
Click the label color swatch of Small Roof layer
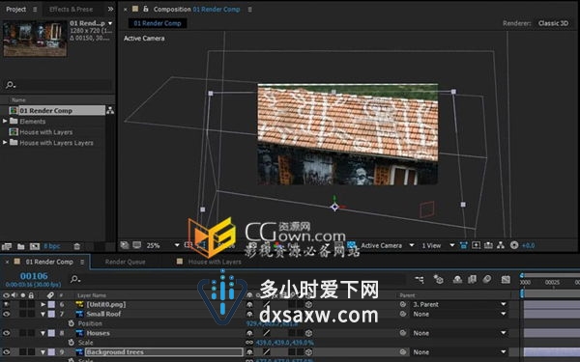tap(51, 314)
